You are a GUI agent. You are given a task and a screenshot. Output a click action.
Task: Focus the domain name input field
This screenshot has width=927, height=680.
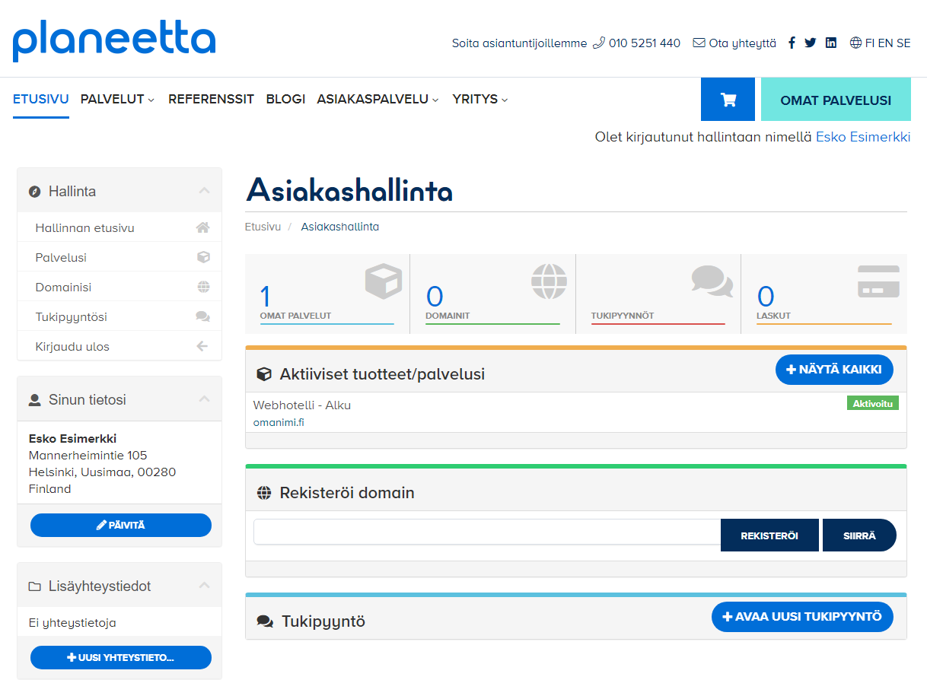point(487,532)
